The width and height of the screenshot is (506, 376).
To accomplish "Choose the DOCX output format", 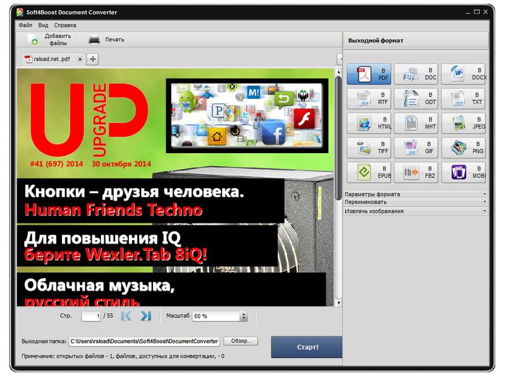I will [x=463, y=74].
